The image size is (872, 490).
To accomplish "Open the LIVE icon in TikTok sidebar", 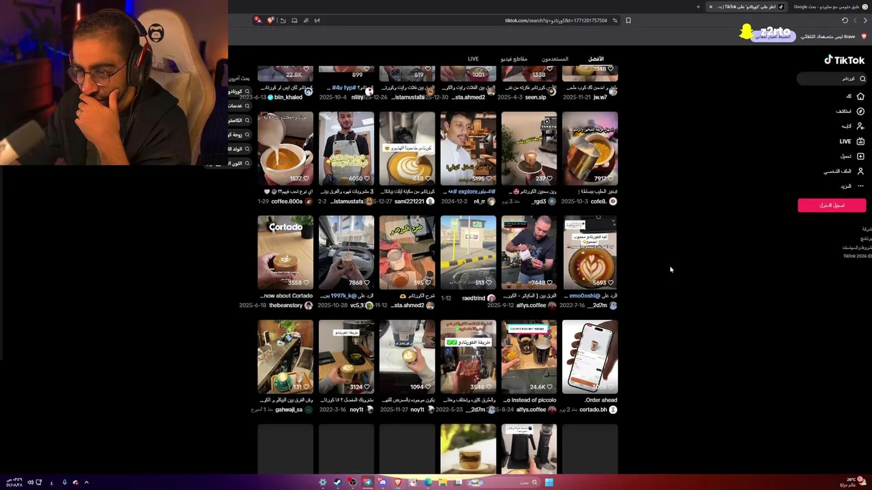I will [860, 142].
